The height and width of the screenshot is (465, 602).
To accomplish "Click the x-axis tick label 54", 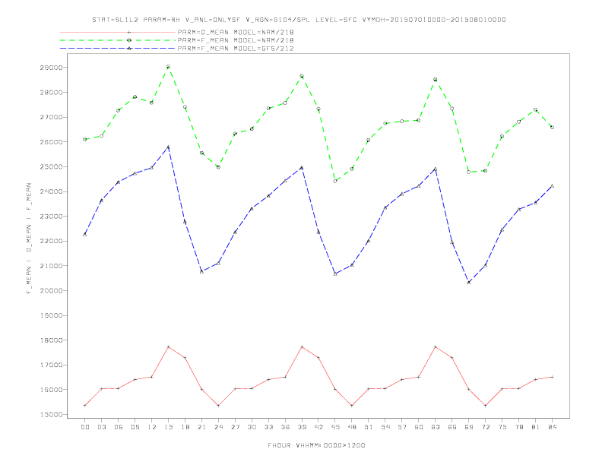I will click(385, 427).
